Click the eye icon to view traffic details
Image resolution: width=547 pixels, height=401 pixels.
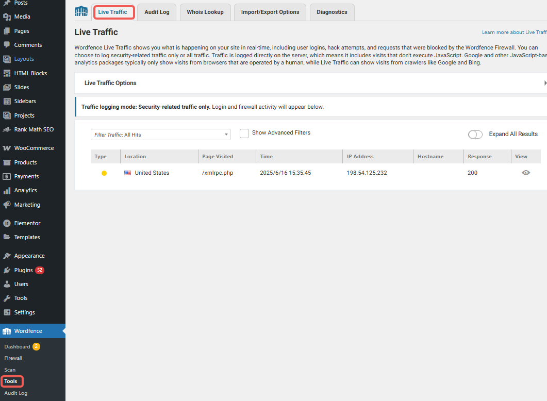click(525, 173)
